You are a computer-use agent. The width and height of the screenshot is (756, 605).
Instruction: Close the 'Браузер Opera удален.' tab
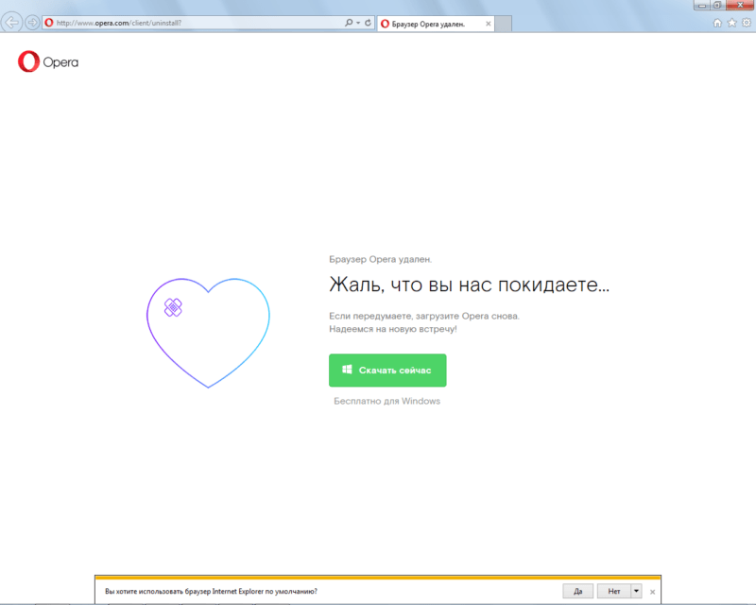pos(488,24)
